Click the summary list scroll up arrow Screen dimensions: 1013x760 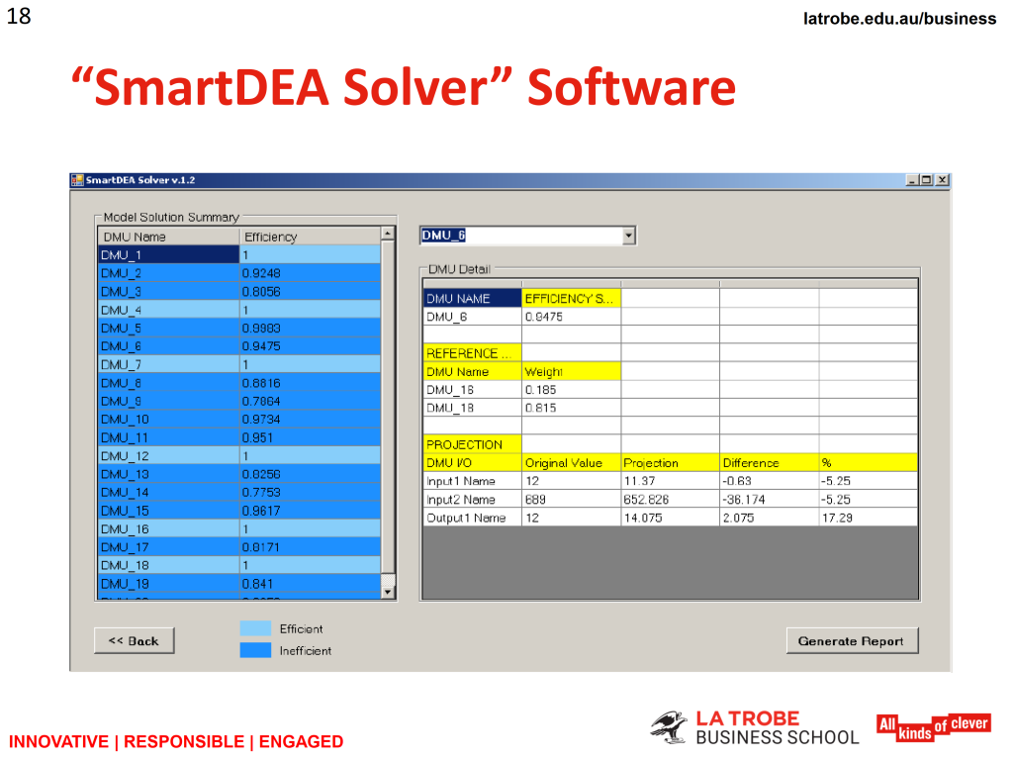click(388, 234)
